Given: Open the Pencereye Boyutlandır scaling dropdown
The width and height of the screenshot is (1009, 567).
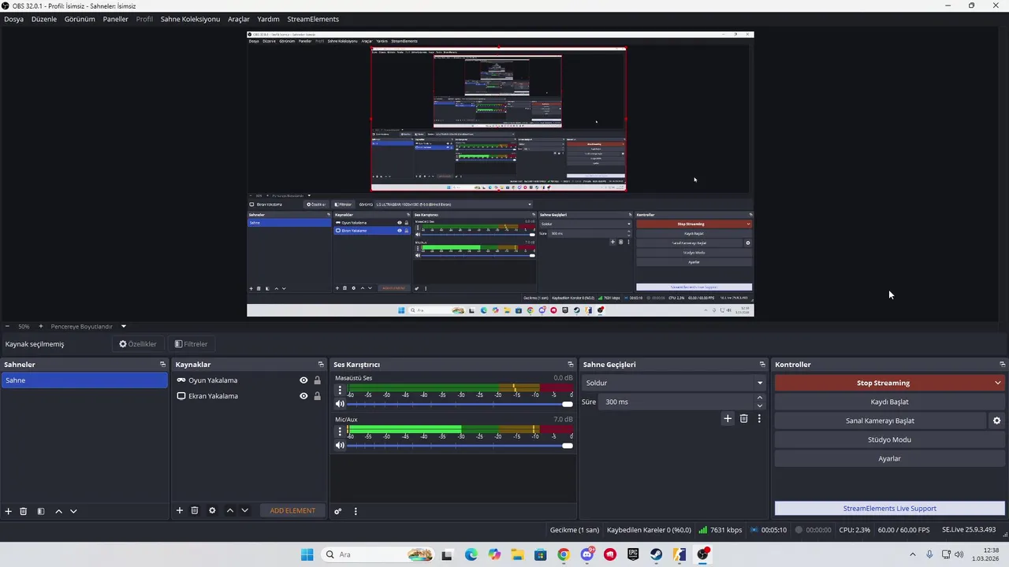Looking at the screenshot, I should point(88,326).
